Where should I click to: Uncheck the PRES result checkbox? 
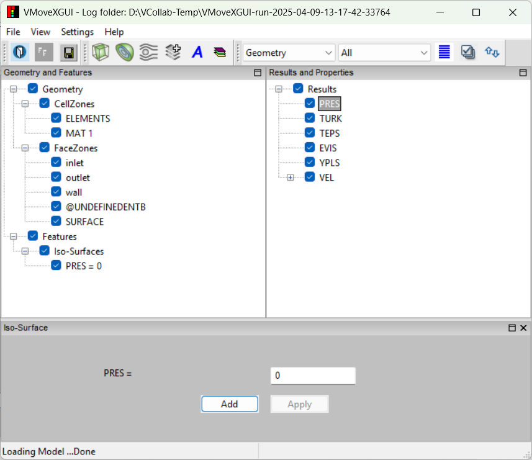(x=309, y=103)
